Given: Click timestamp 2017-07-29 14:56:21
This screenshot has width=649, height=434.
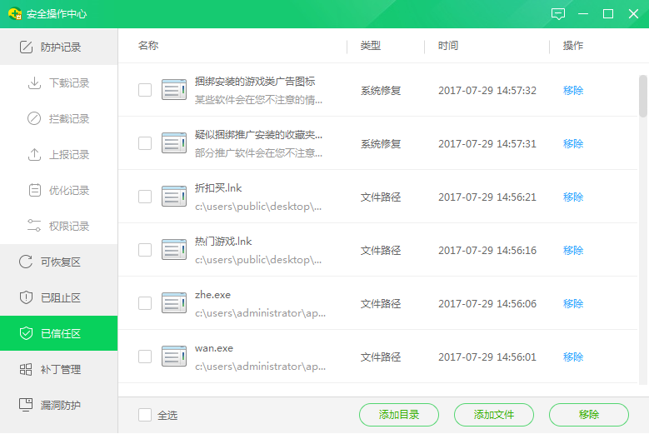Looking at the screenshot, I should pos(487,197).
